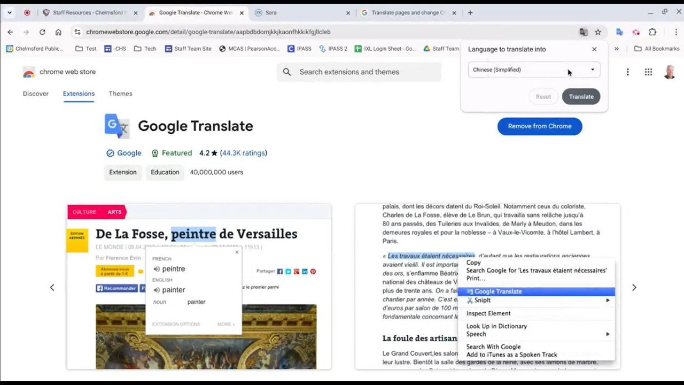This screenshot has height=385, width=684.
Task: Open the IPASS bookmark
Action: click(x=299, y=49)
